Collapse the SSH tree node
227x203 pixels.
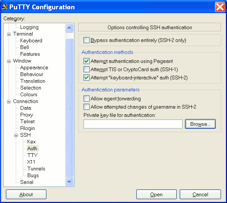pyautogui.click(x=16, y=135)
